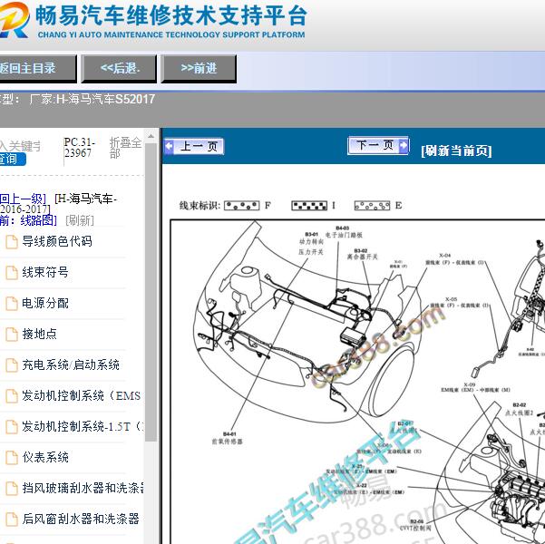This screenshot has width=545, height=544.
Task: Open the 充电系统/启动系统 item
Action: pyautogui.click(x=71, y=364)
